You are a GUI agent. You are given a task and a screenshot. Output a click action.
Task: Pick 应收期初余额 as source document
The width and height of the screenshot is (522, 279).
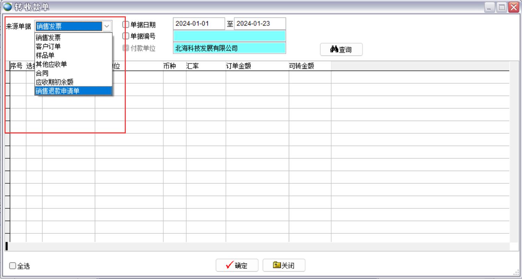(55, 82)
